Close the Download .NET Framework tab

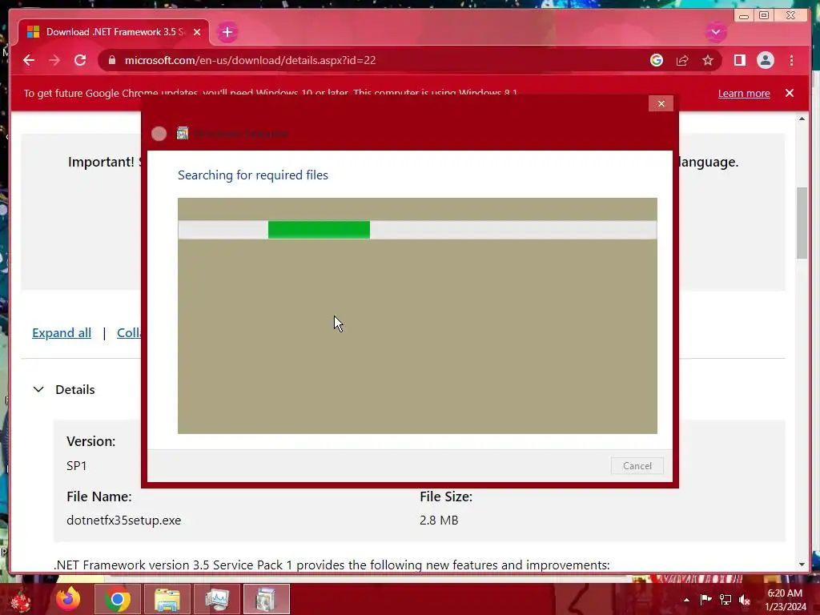coord(197,32)
